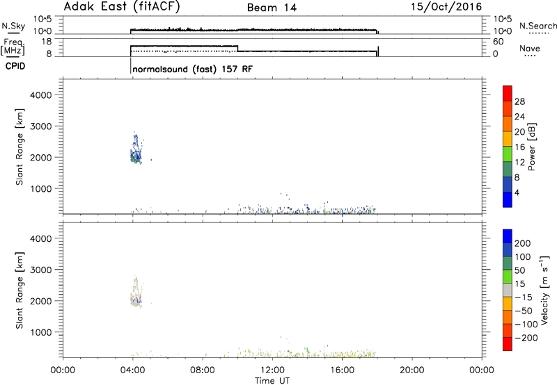
Task: Click the "Slant Range [km]" label of the Velocity panel
Action: [19, 290]
